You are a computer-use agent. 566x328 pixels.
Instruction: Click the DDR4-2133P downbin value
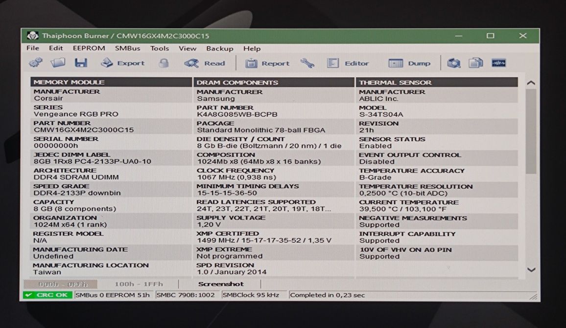[x=77, y=193]
